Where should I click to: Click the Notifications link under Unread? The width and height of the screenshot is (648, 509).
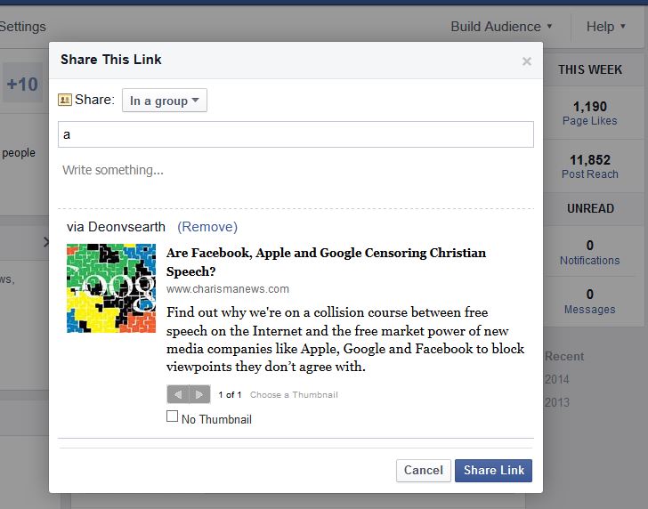click(x=590, y=261)
